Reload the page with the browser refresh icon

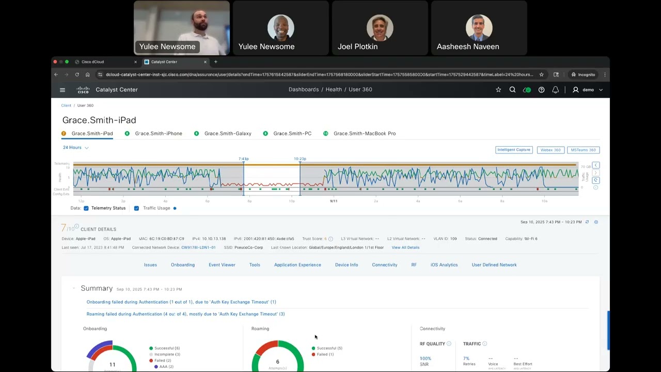(x=77, y=74)
